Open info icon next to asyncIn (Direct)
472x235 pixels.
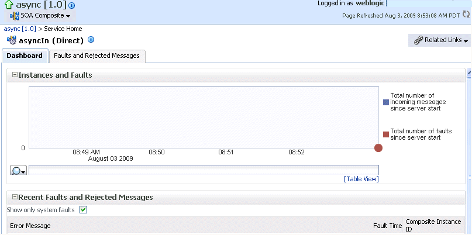(91, 40)
